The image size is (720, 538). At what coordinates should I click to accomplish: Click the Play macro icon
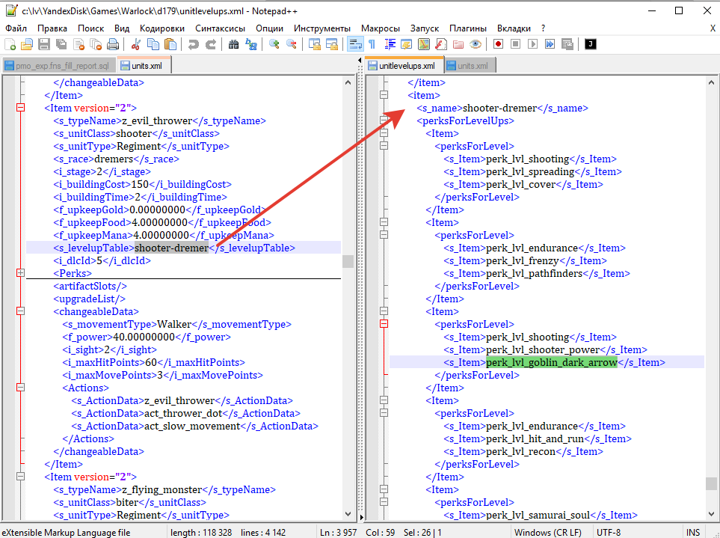click(x=532, y=44)
